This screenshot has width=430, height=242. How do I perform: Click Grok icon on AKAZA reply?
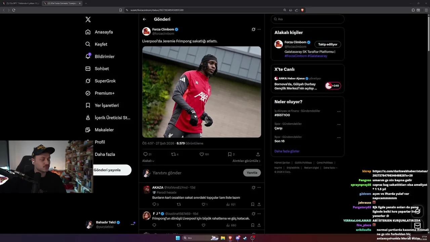pos(254,188)
